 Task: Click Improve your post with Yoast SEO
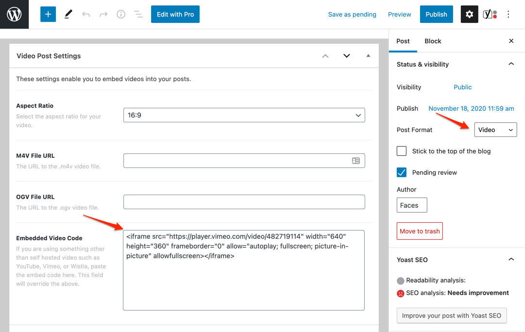(x=451, y=315)
